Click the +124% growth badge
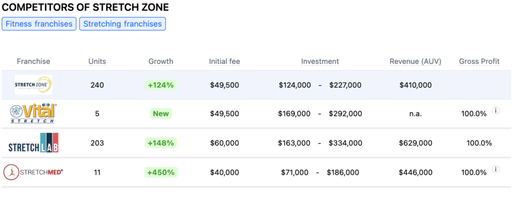Viewport: 514px width, 199px height. coord(161,85)
